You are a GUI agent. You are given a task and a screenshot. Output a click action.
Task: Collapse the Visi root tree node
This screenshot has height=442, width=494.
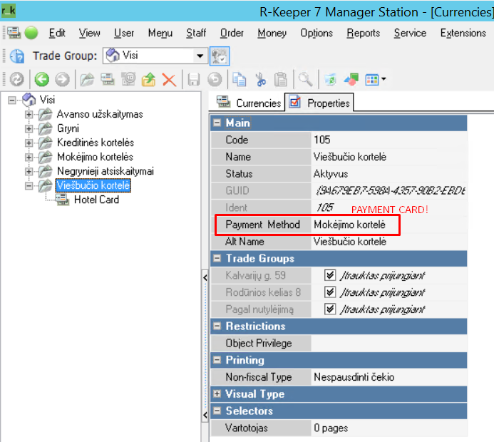click(11, 101)
